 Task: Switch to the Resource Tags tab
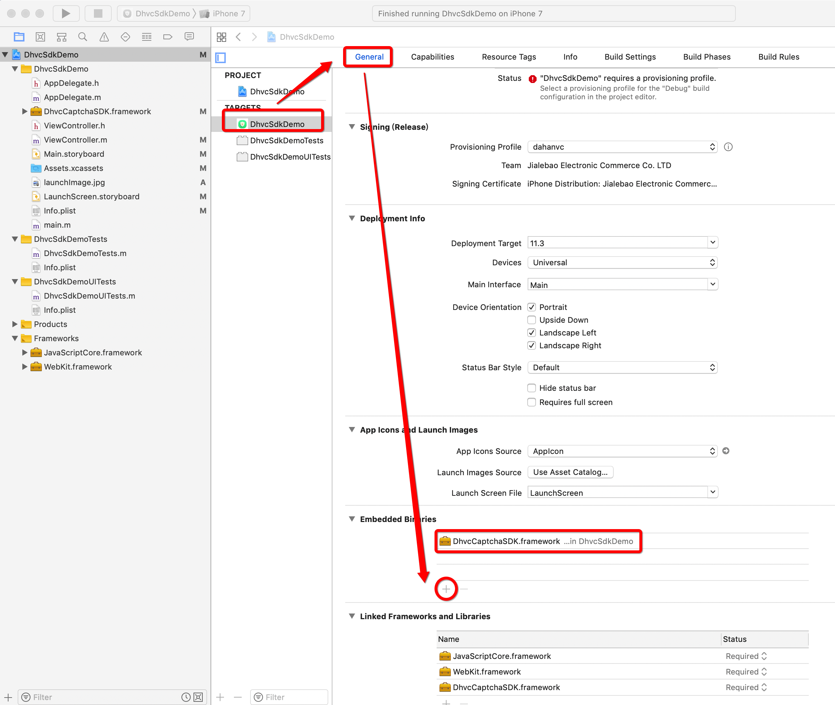pyautogui.click(x=509, y=57)
